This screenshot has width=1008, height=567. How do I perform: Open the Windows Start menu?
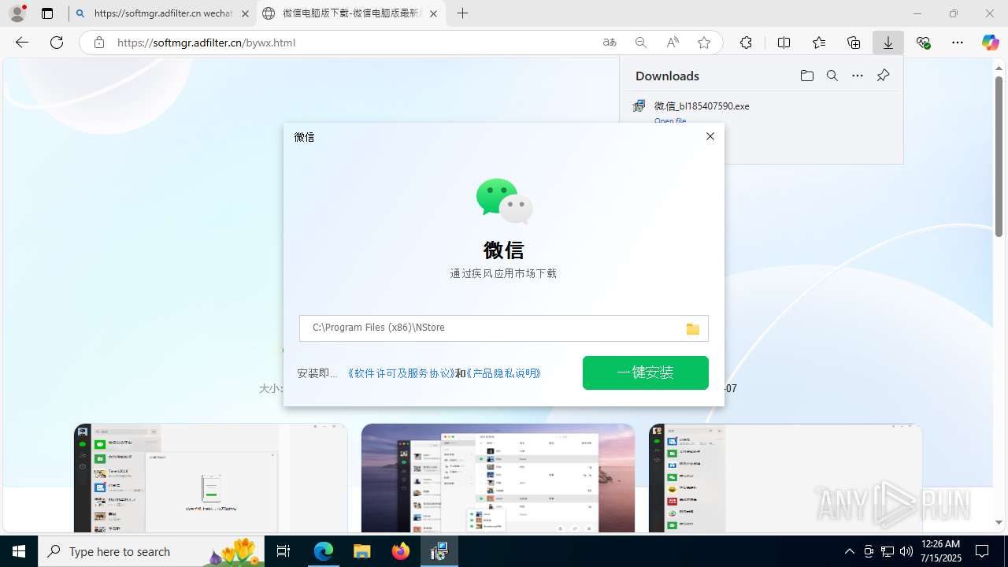coord(19,551)
